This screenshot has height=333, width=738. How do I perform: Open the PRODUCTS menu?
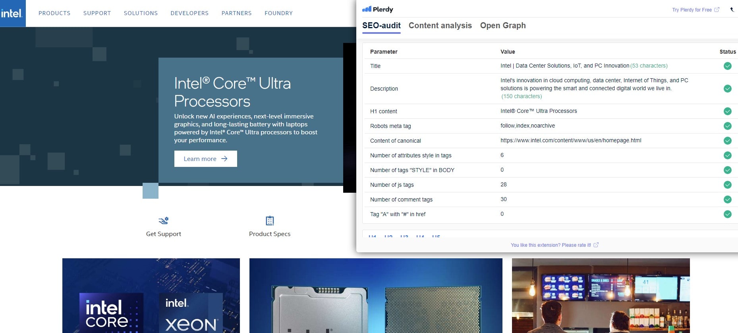coord(54,13)
